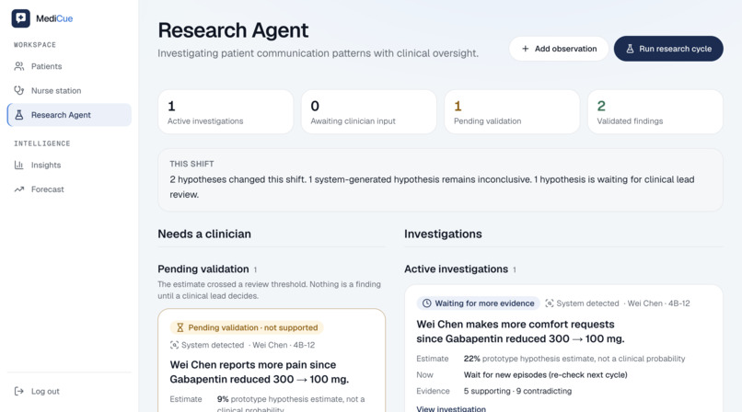
Task: Click Run research cycle button
Action: pyautogui.click(x=668, y=49)
